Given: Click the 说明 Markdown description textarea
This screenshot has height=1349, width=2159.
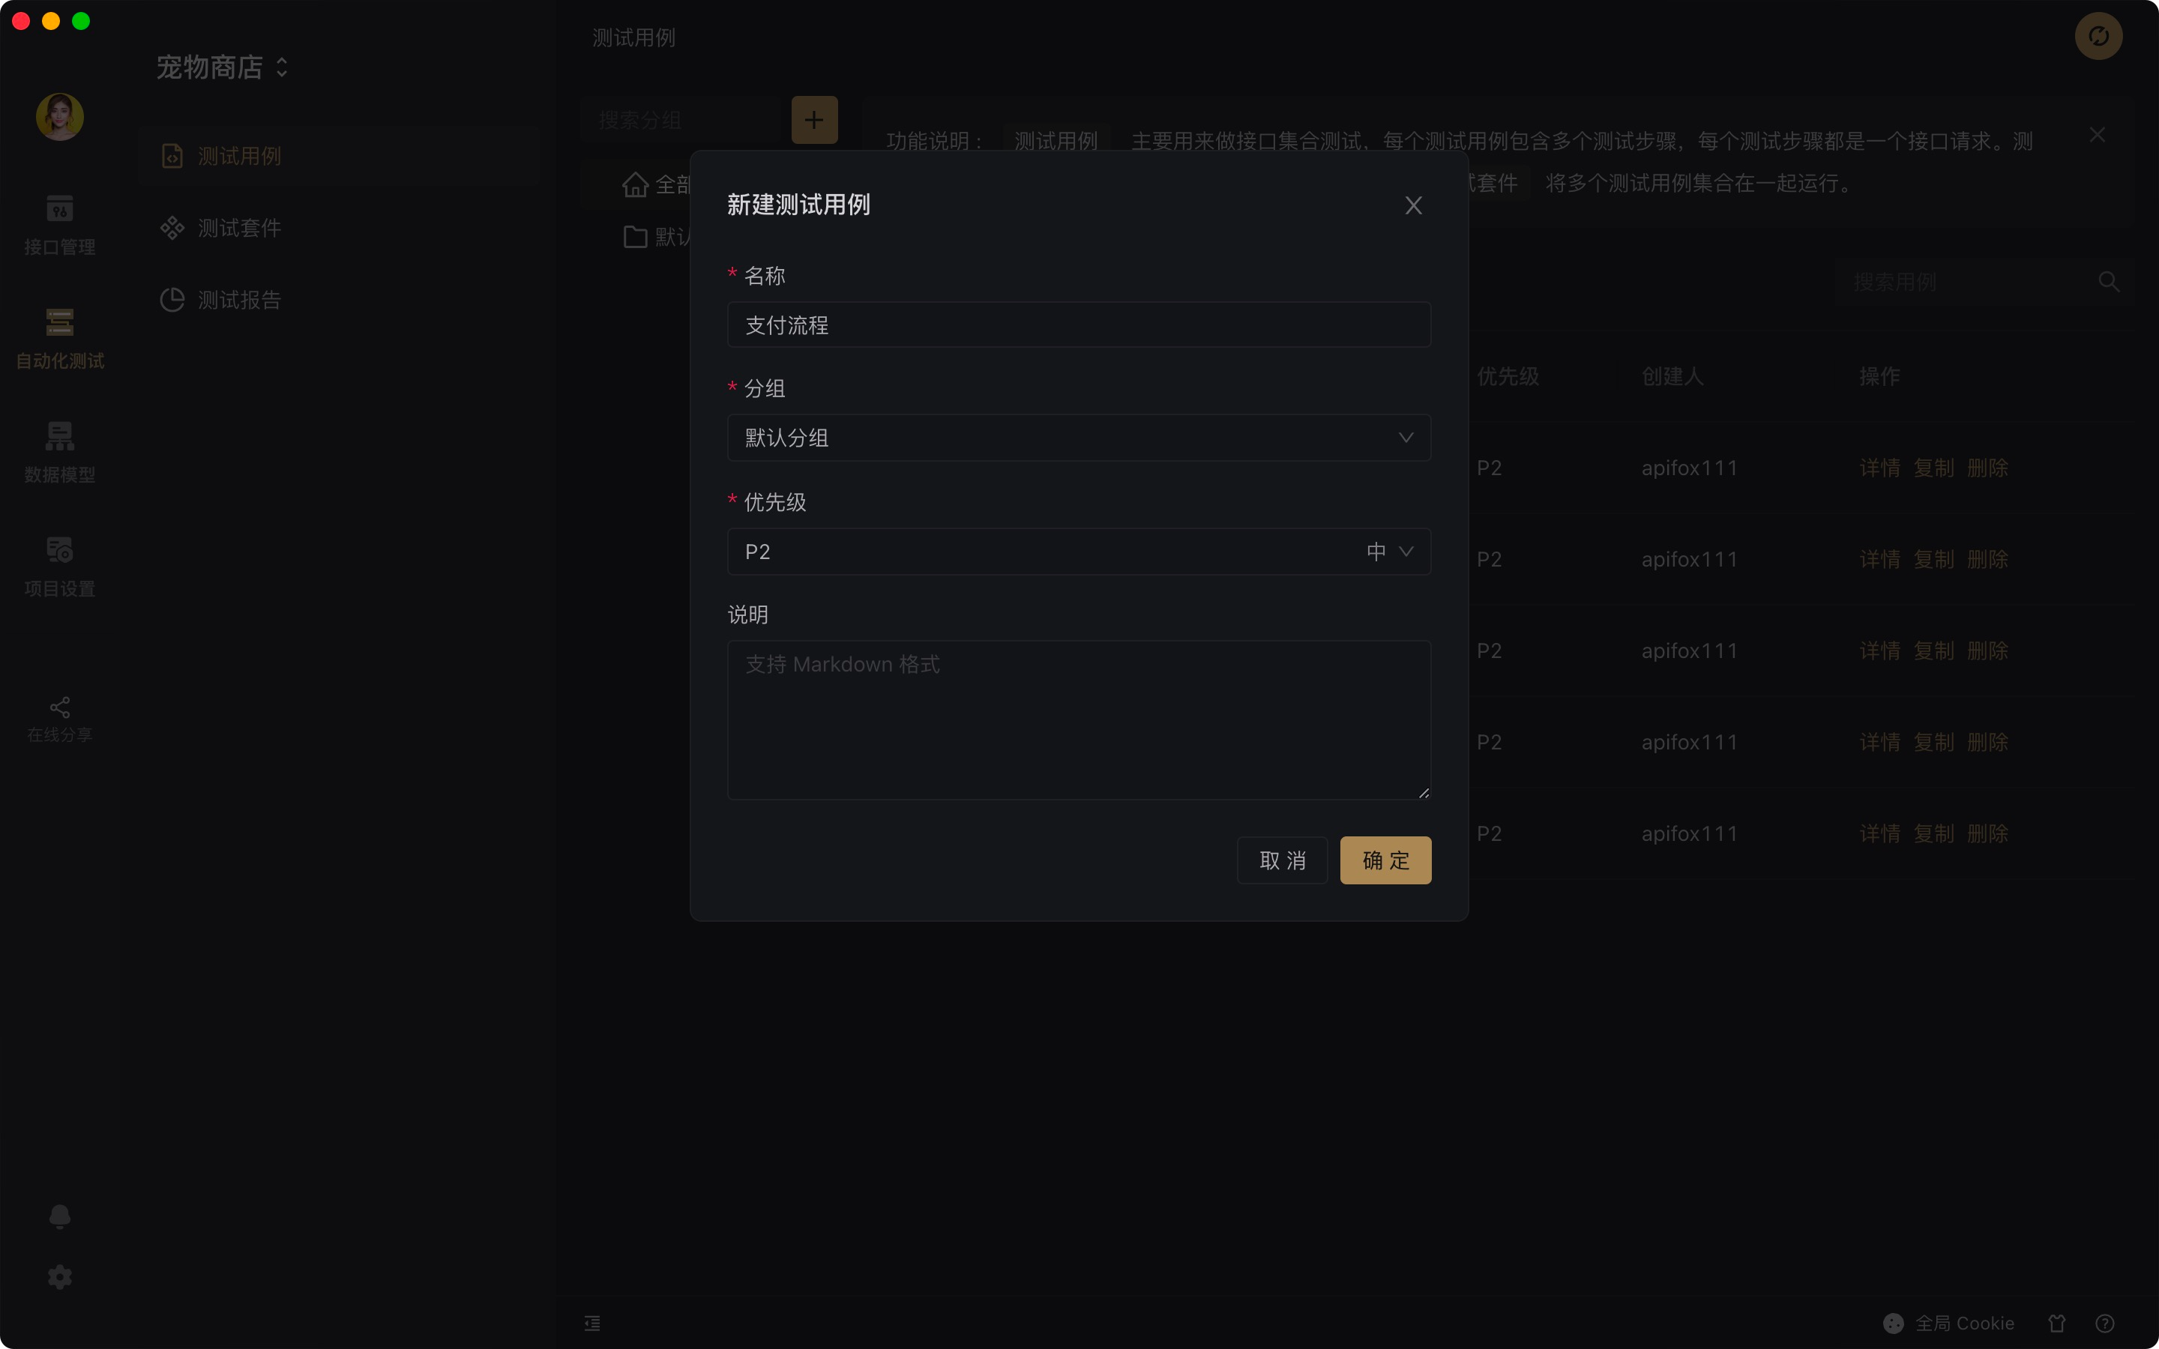Looking at the screenshot, I should (x=1079, y=719).
